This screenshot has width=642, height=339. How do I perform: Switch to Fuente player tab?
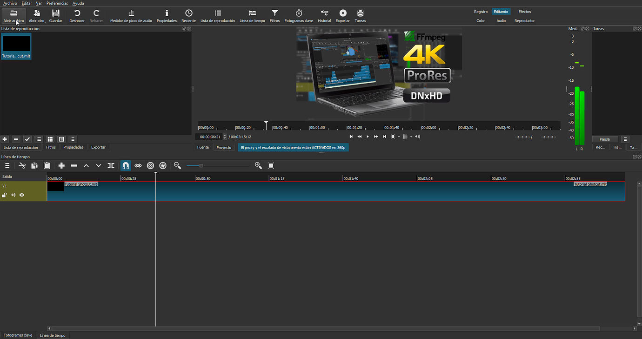tap(203, 147)
